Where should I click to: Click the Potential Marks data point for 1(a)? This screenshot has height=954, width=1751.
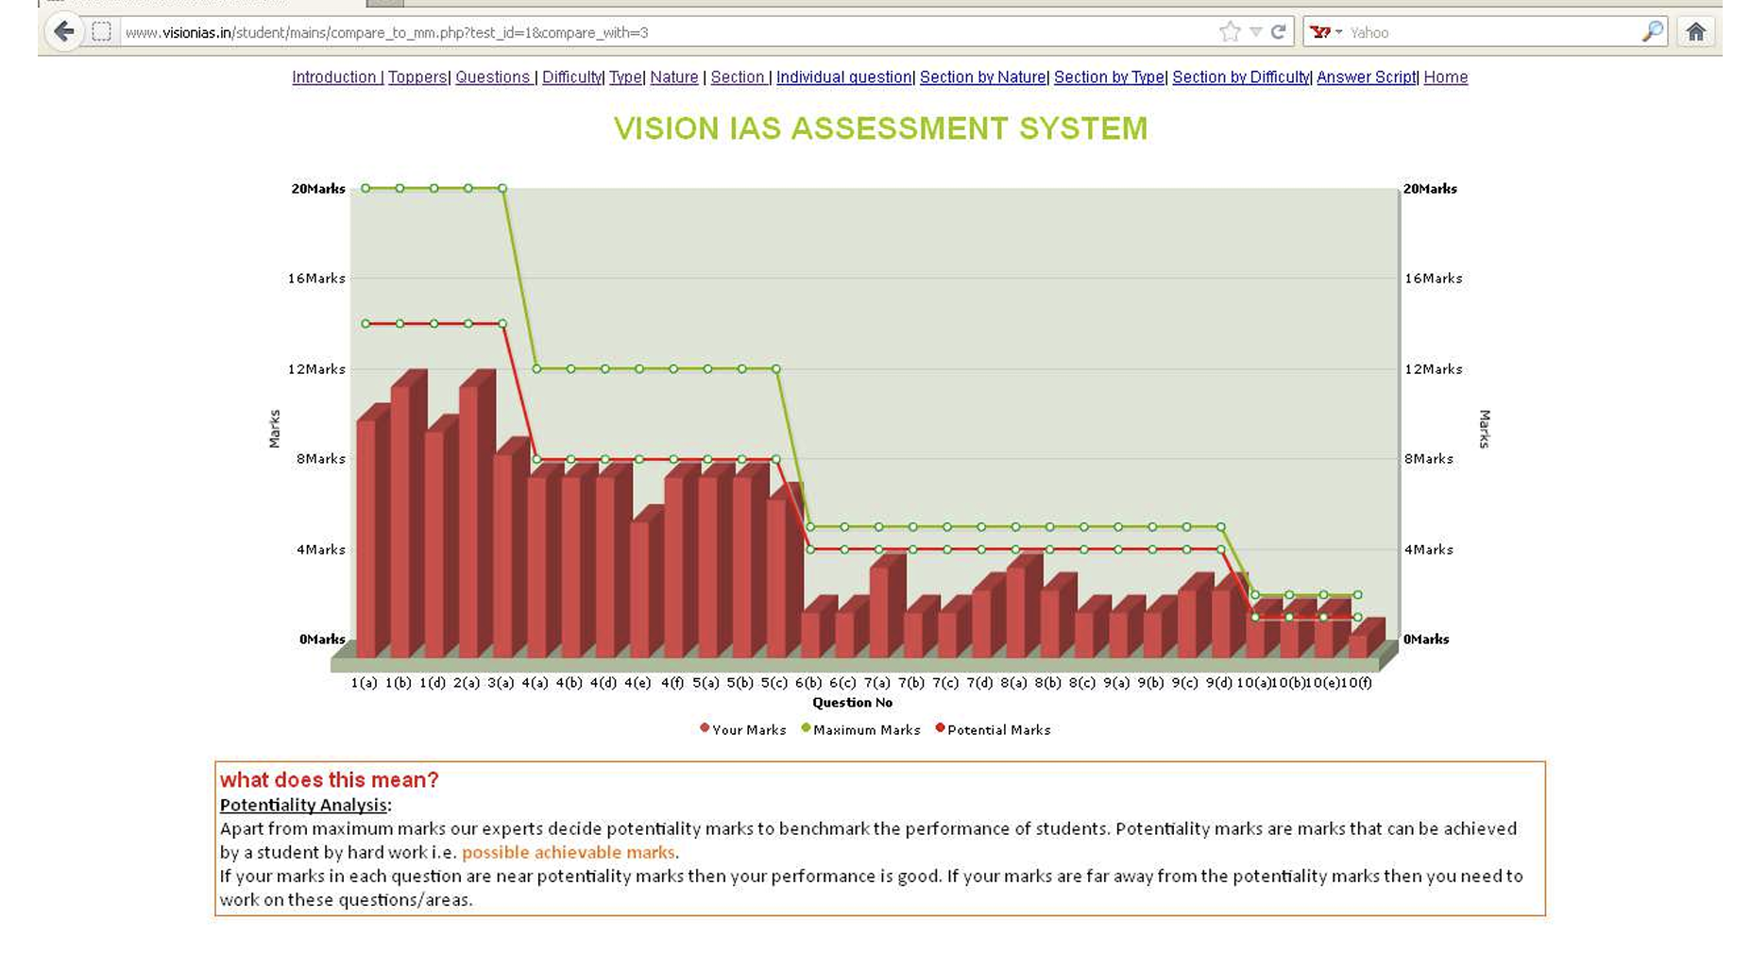365,324
